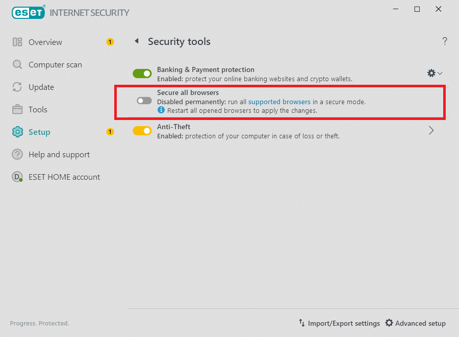Disable Banking & Payment protection toggle

click(142, 74)
